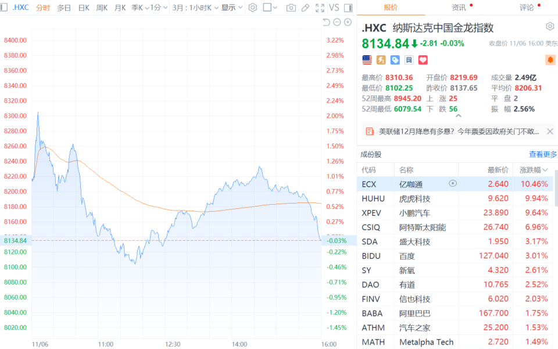558x349 pixels.
Task: Zoom in chart with plus icon
Action: point(348,23)
